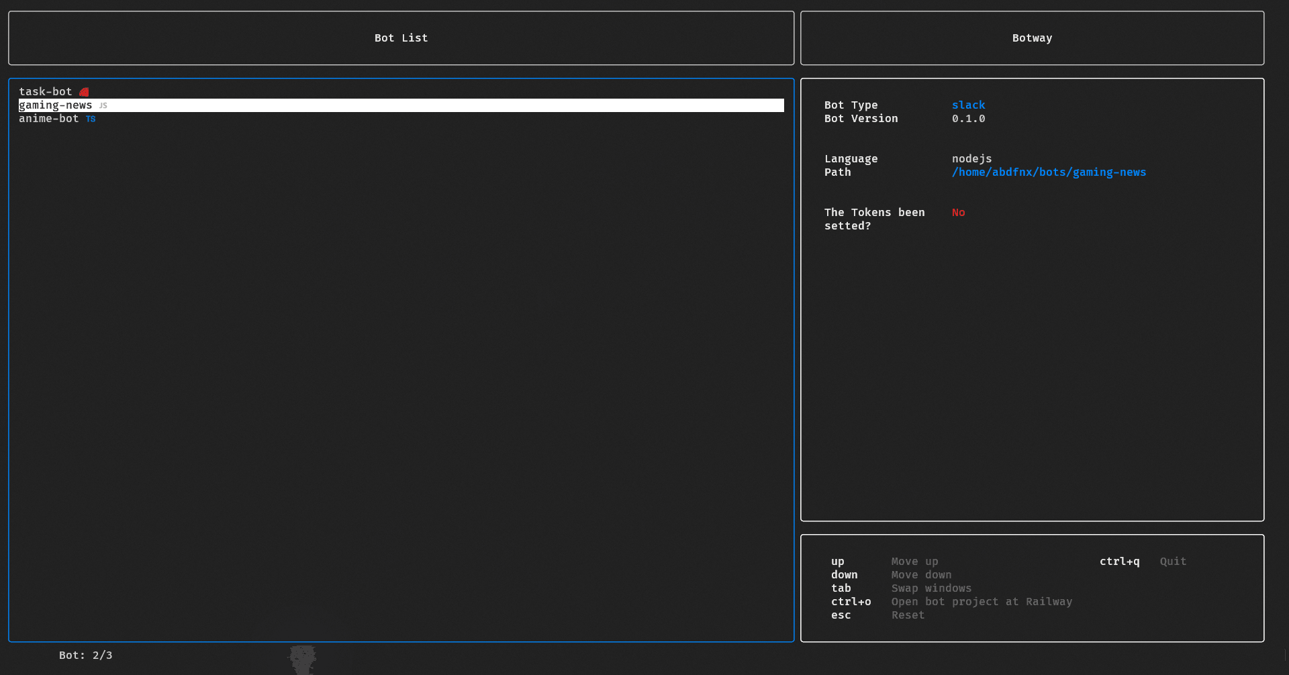Click the down Move down hint
This screenshot has width=1289, height=675.
point(890,575)
